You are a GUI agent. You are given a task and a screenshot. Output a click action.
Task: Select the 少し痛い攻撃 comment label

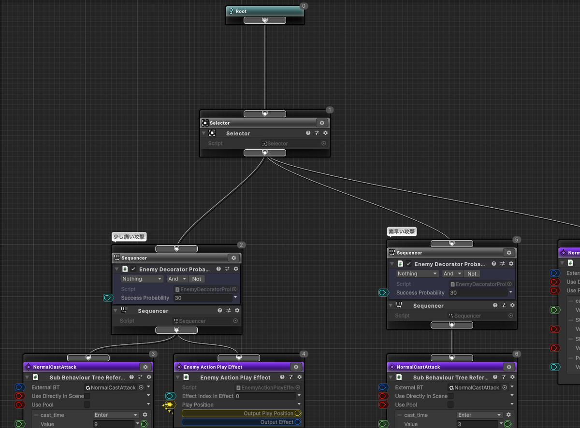coord(129,237)
